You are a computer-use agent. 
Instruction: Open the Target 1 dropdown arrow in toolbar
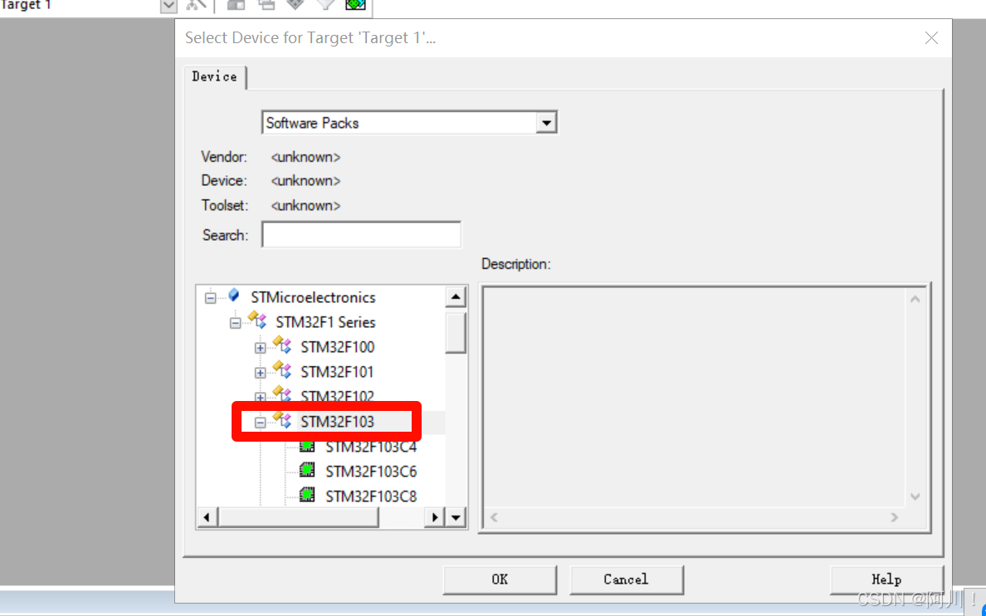click(168, 6)
